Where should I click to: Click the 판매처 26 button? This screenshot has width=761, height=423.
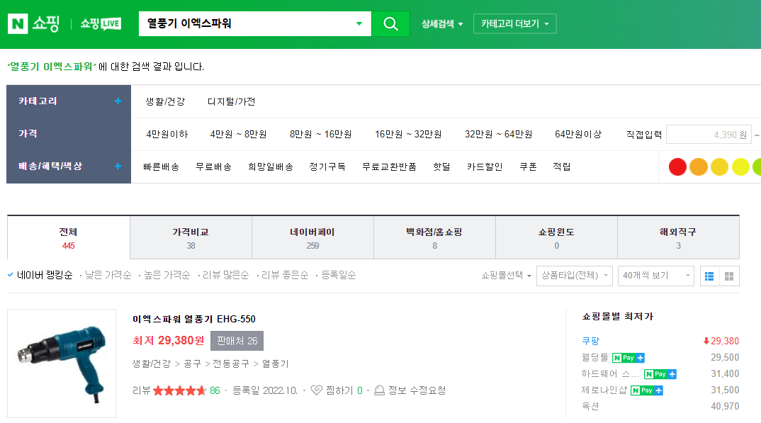[x=237, y=341]
